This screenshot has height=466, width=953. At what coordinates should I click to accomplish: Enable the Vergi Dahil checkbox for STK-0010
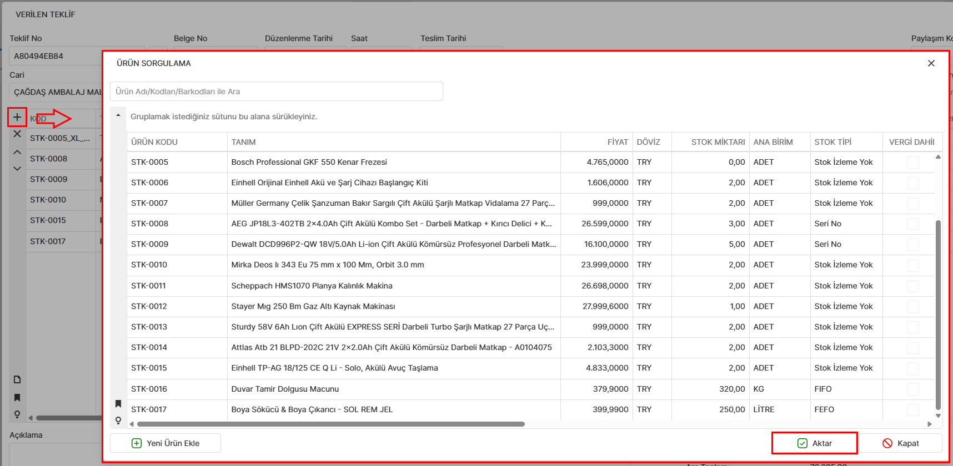912,265
